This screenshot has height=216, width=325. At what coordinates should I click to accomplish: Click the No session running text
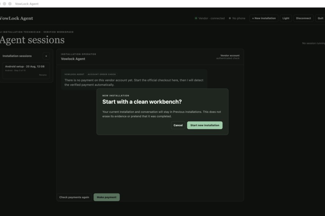[x=313, y=43]
